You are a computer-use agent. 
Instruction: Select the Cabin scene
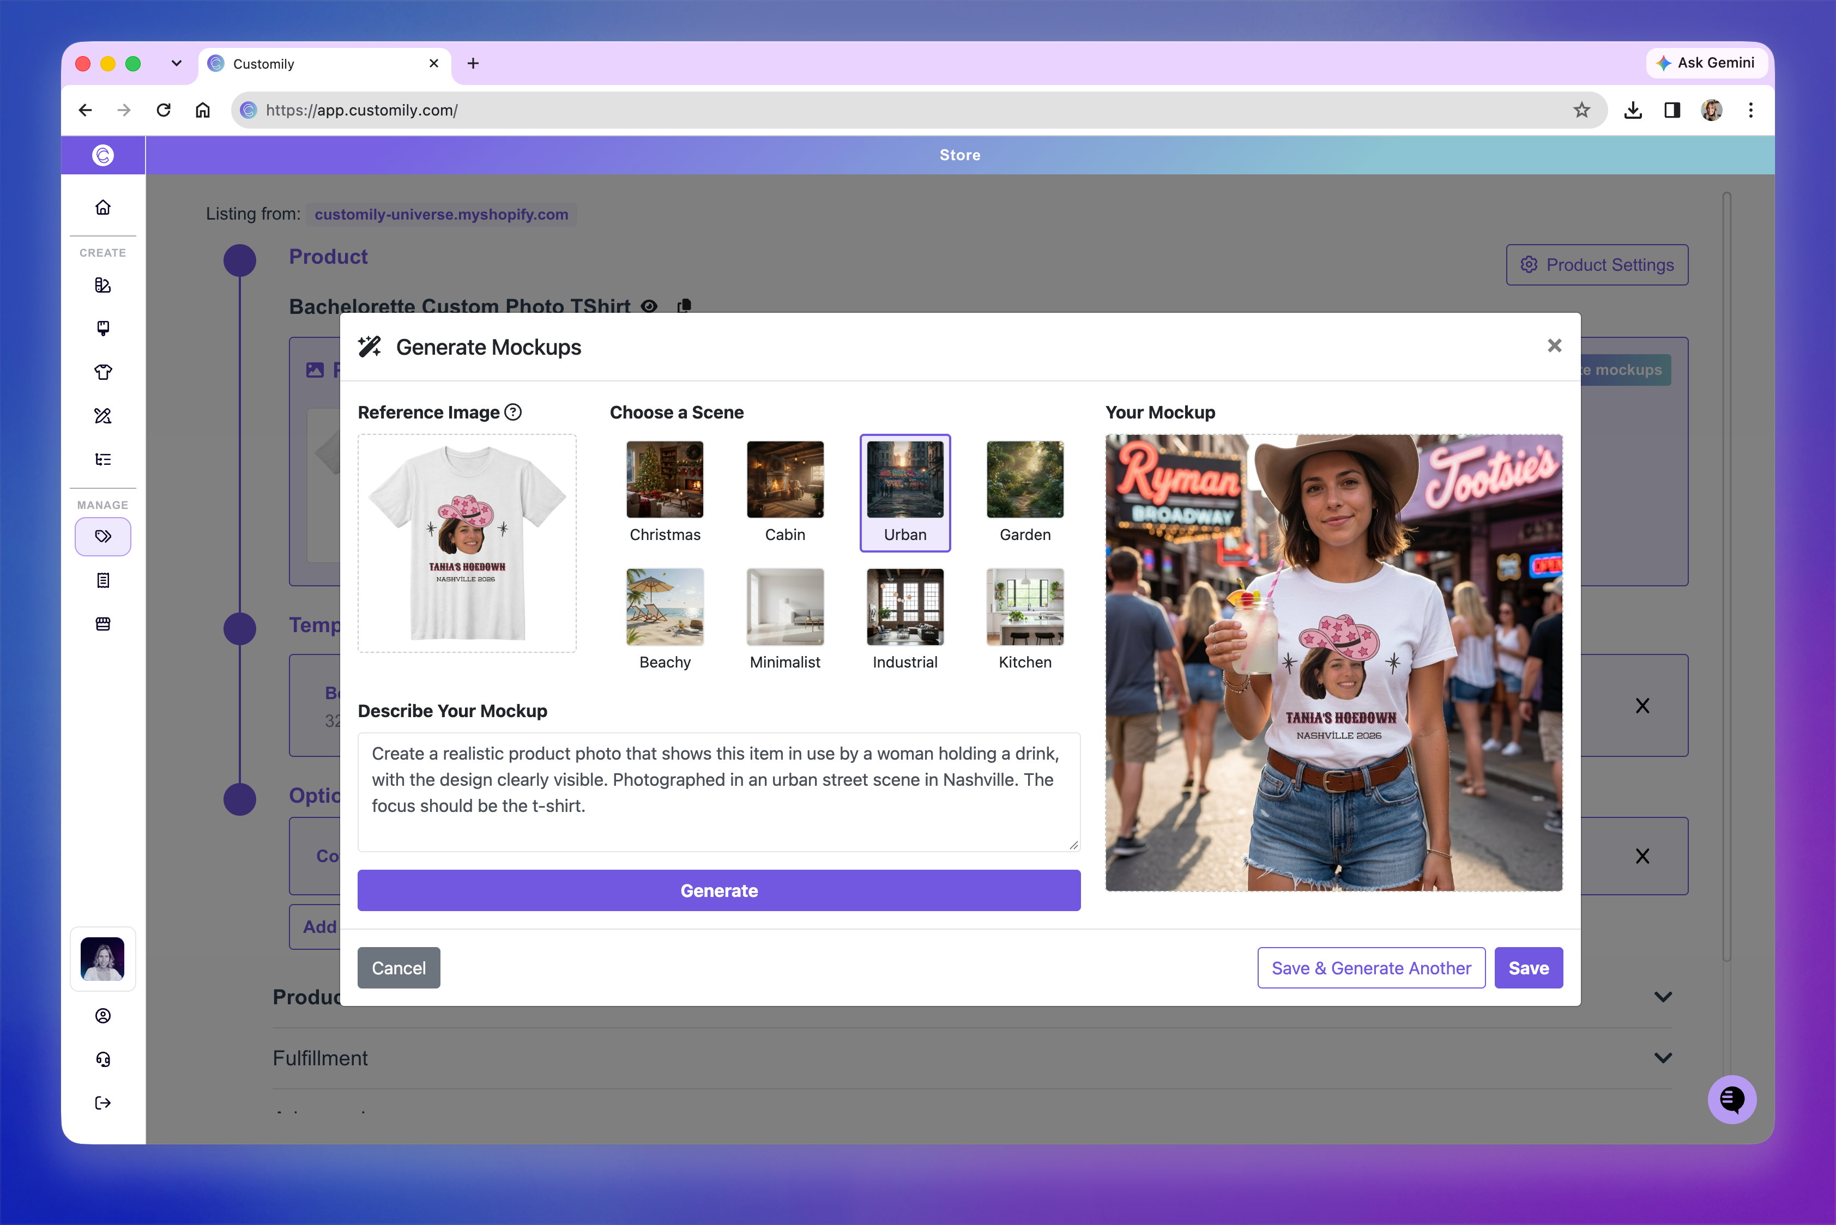pyautogui.click(x=785, y=492)
